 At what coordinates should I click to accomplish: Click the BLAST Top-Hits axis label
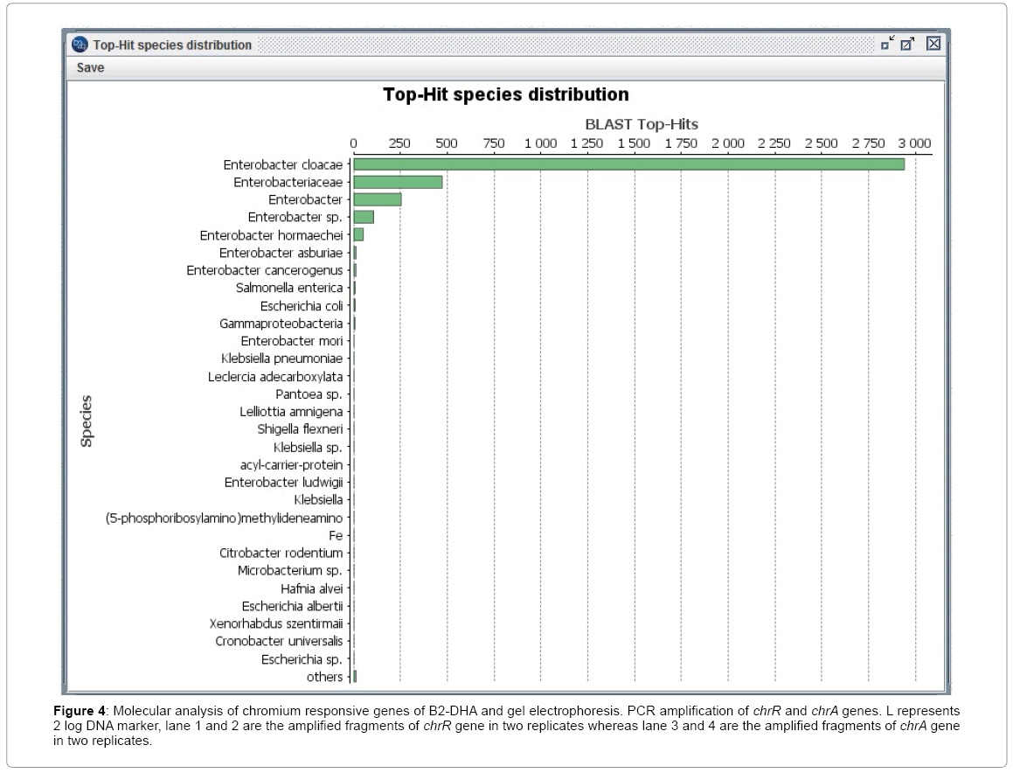point(642,124)
